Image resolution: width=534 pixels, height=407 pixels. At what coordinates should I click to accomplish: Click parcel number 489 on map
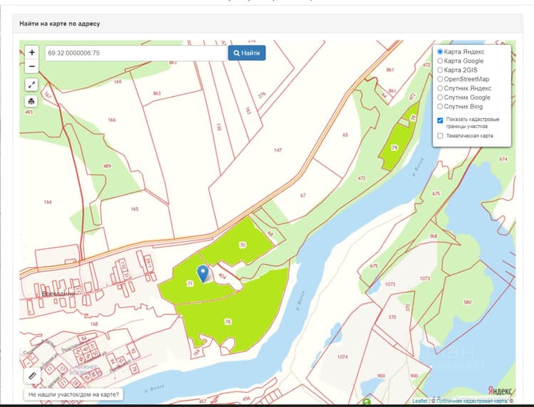(x=107, y=166)
